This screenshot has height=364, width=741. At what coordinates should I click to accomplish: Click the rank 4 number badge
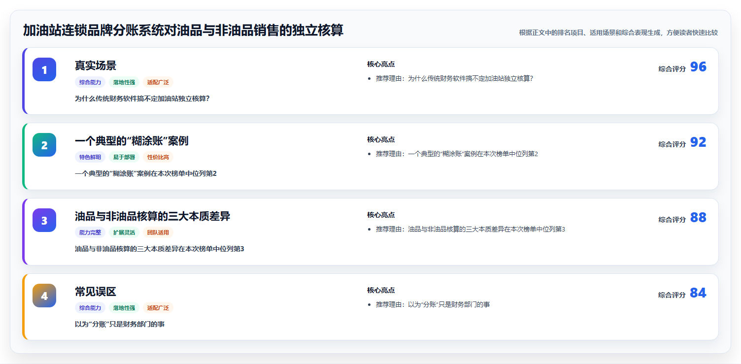44,296
